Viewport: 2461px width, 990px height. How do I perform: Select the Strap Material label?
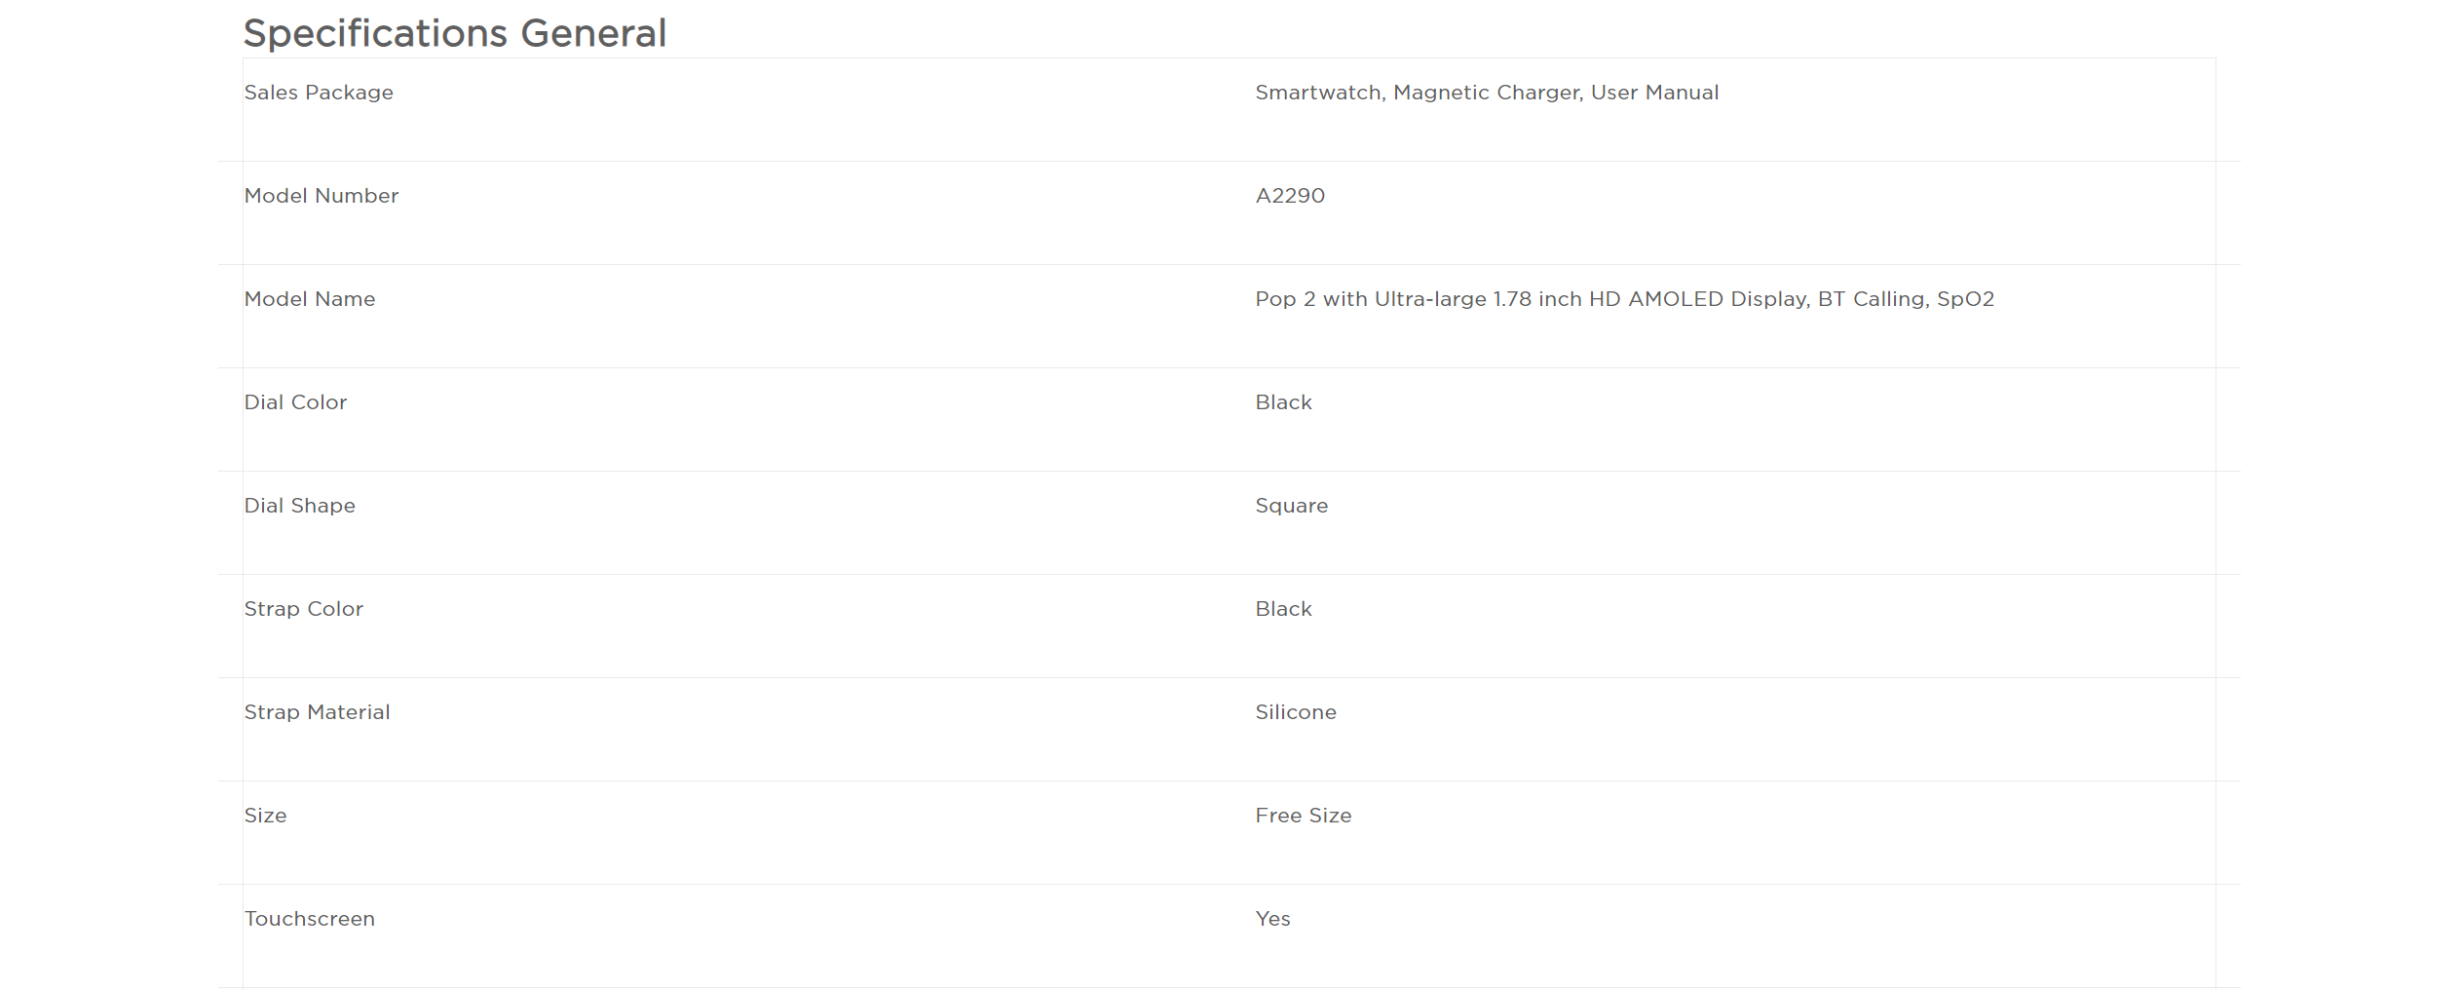click(x=317, y=712)
